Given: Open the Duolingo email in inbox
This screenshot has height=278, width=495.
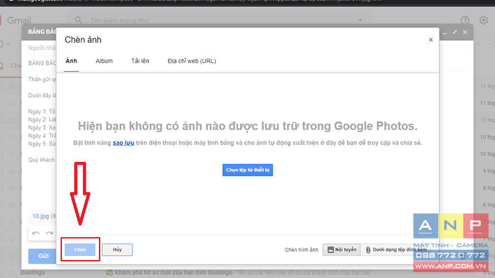Looking at the screenshot, I should [247, 272].
